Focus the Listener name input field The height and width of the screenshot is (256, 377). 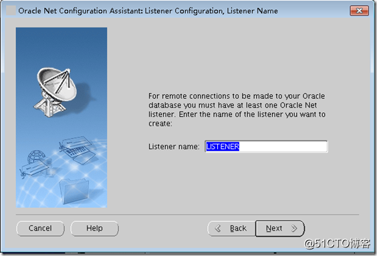pyautogui.click(x=266, y=146)
